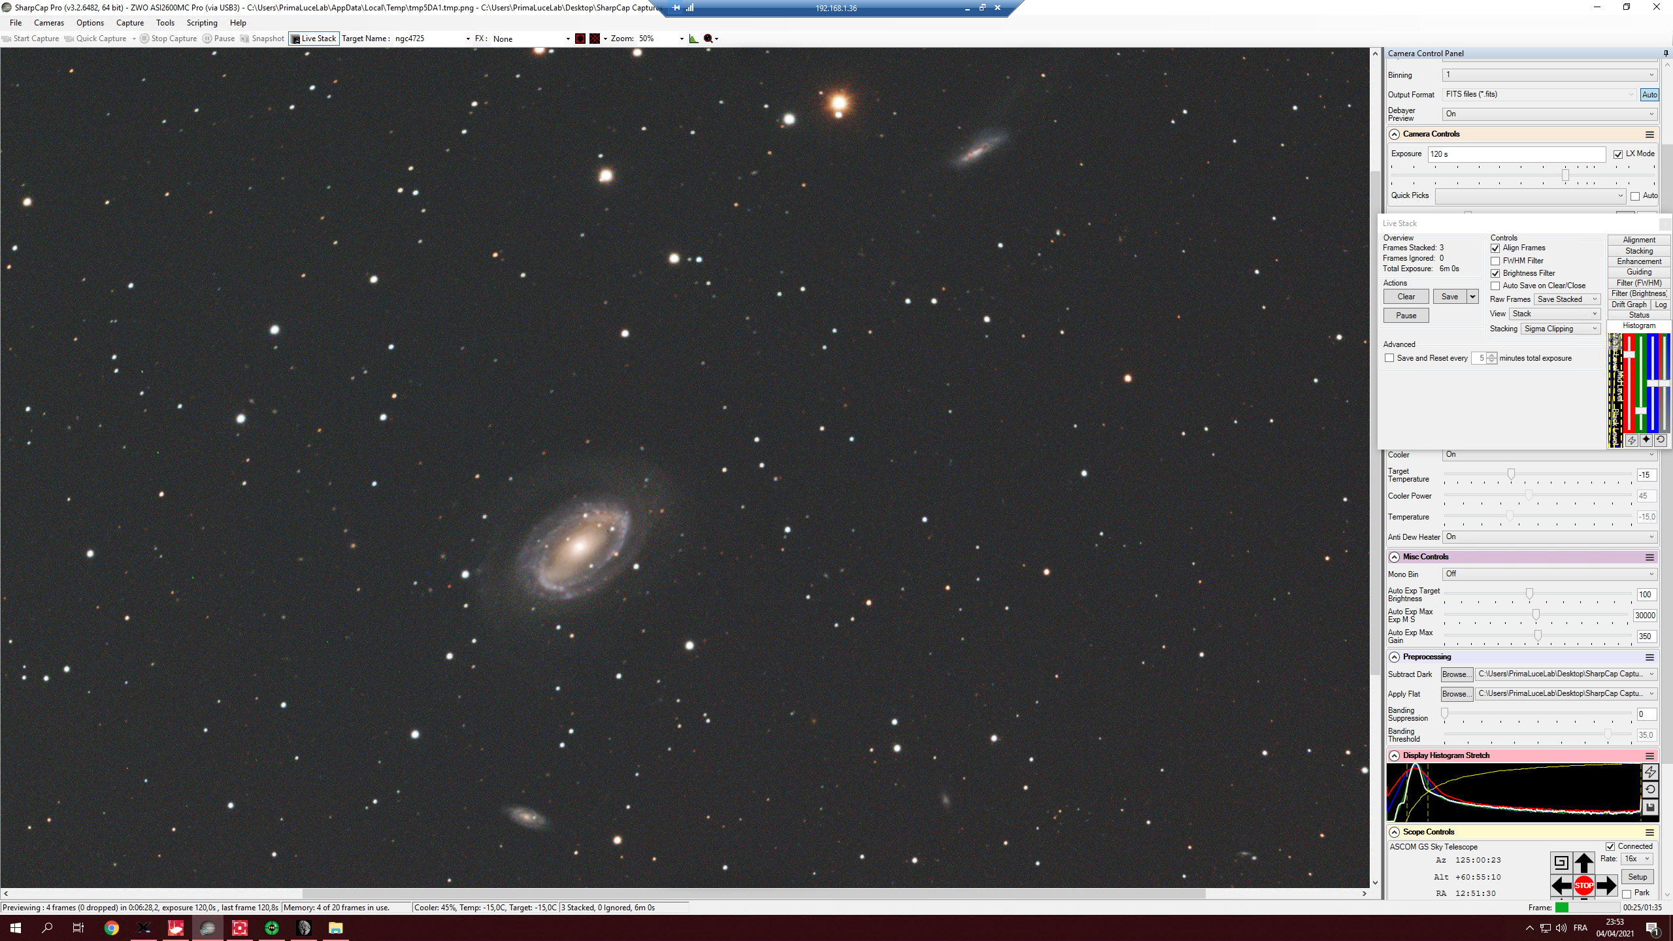Screen dimensions: 1673x941
Task: Click Browse button for Subtract Dark
Action: tap(1457, 675)
